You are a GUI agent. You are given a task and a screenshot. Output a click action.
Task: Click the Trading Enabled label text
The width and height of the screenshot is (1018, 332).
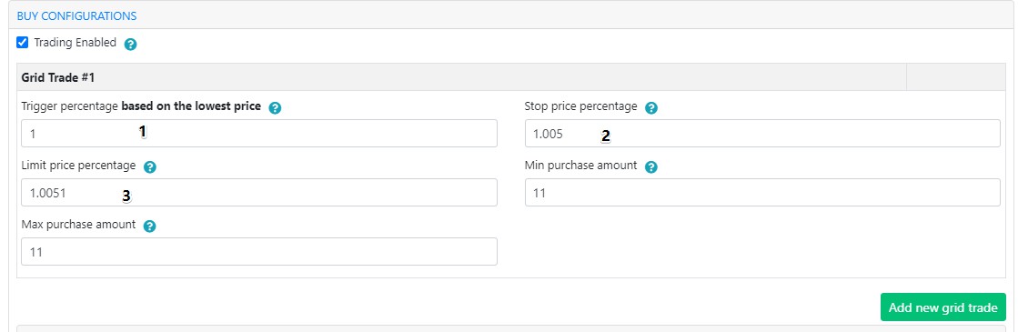point(76,43)
